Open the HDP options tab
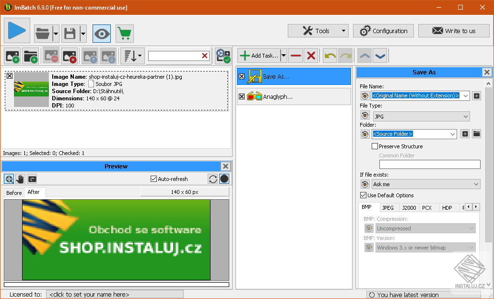494x299 pixels. click(447, 208)
